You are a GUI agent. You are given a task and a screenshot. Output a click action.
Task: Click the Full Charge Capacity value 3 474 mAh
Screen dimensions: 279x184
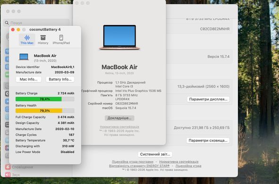point(66,117)
